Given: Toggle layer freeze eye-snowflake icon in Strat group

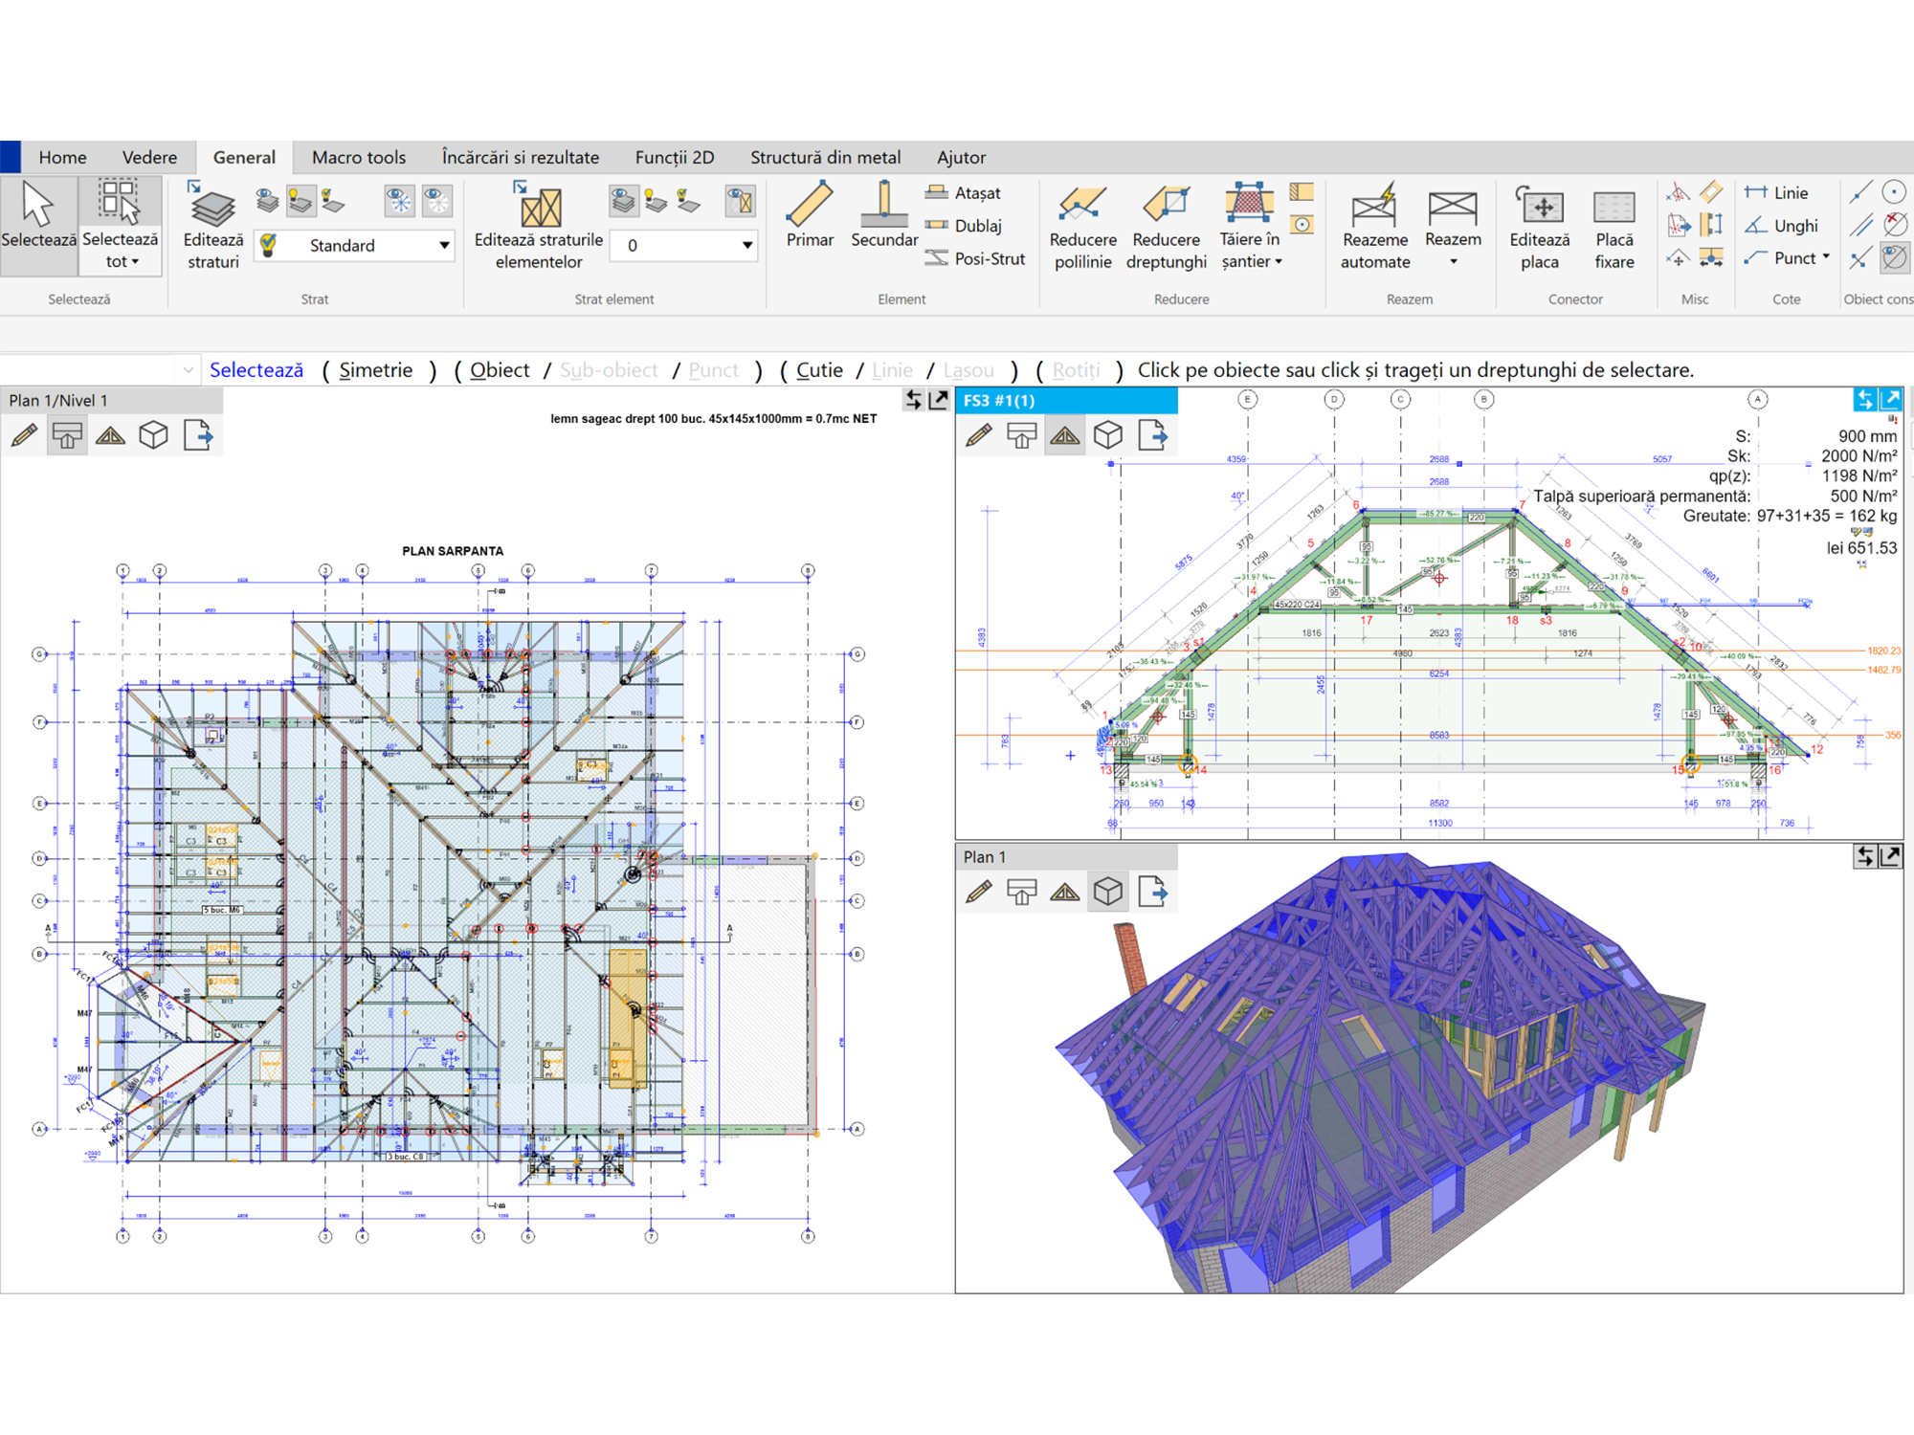Looking at the screenshot, I should [x=399, y=201].
